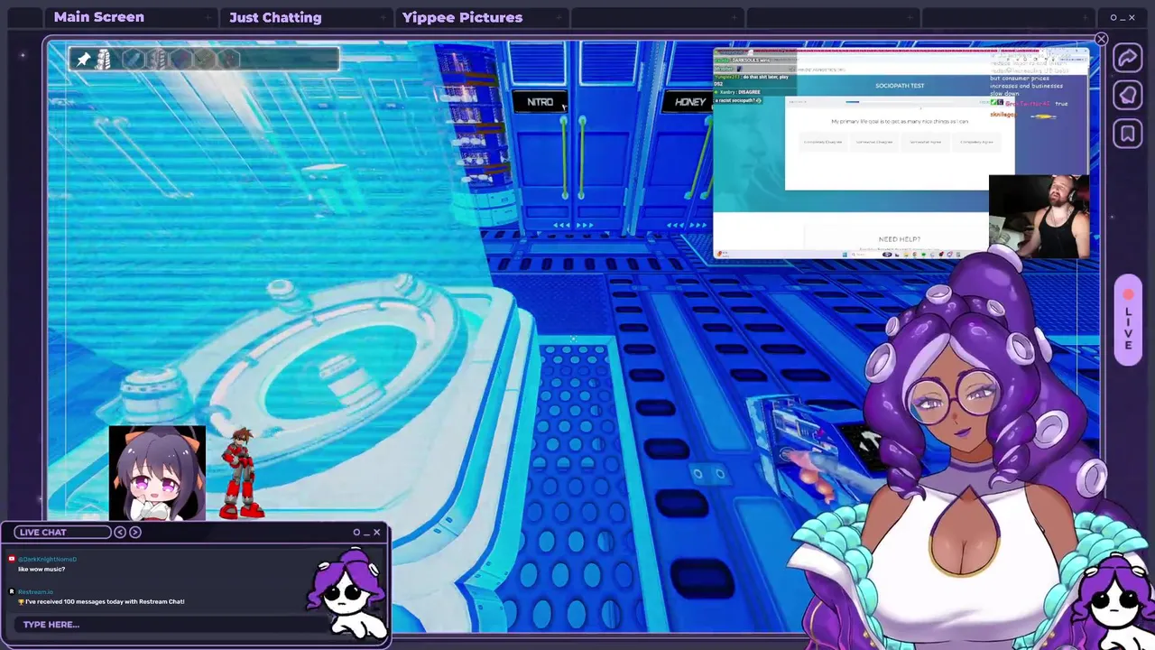Select fourth faded hexagon slot in game toolbar
Viewport: 1155px width, 650px height.
coord(205,60)
